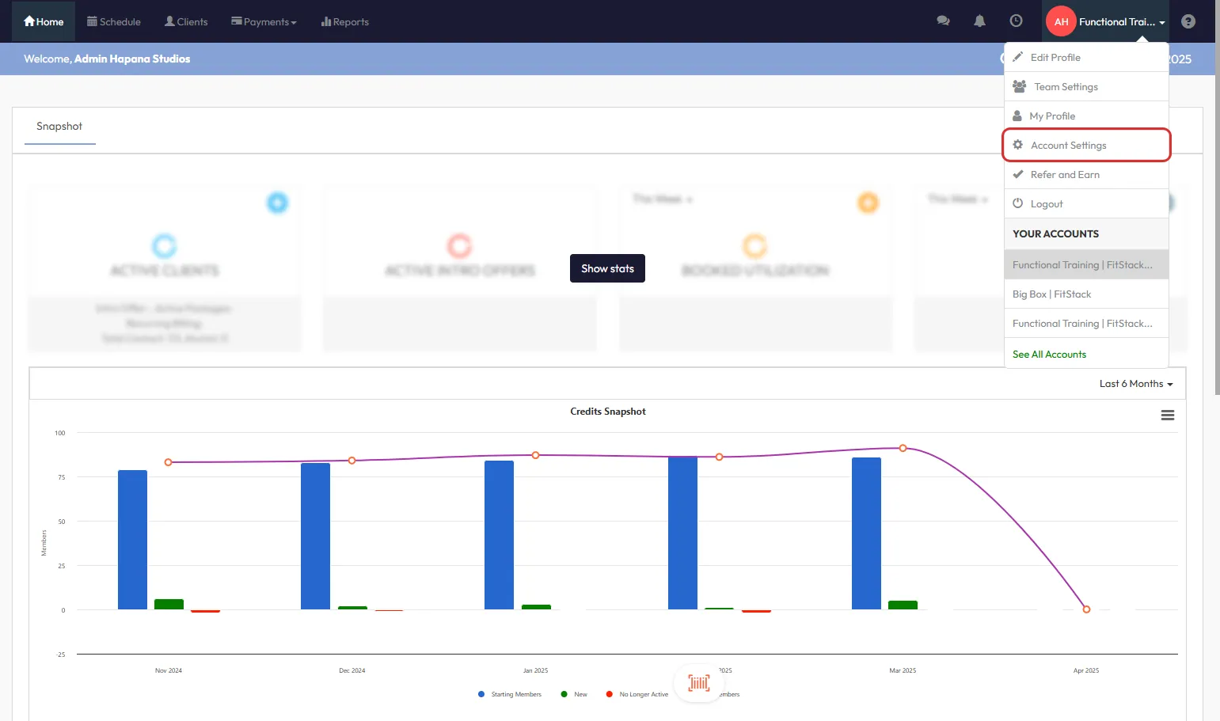Switch to the Snapshot tab
This screenshot has height=721, width=1220.
coord(59,127)
